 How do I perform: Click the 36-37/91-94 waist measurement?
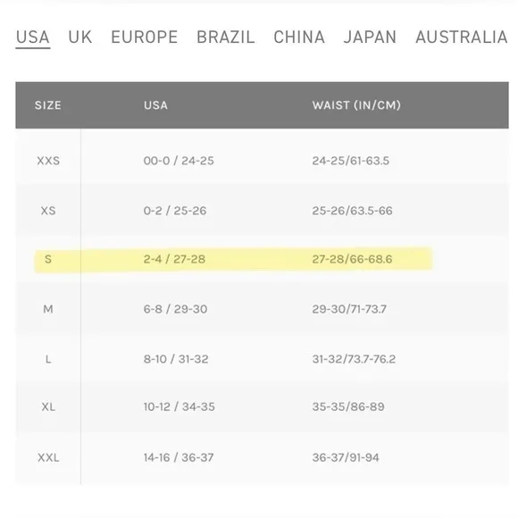(x=346, y=458)
